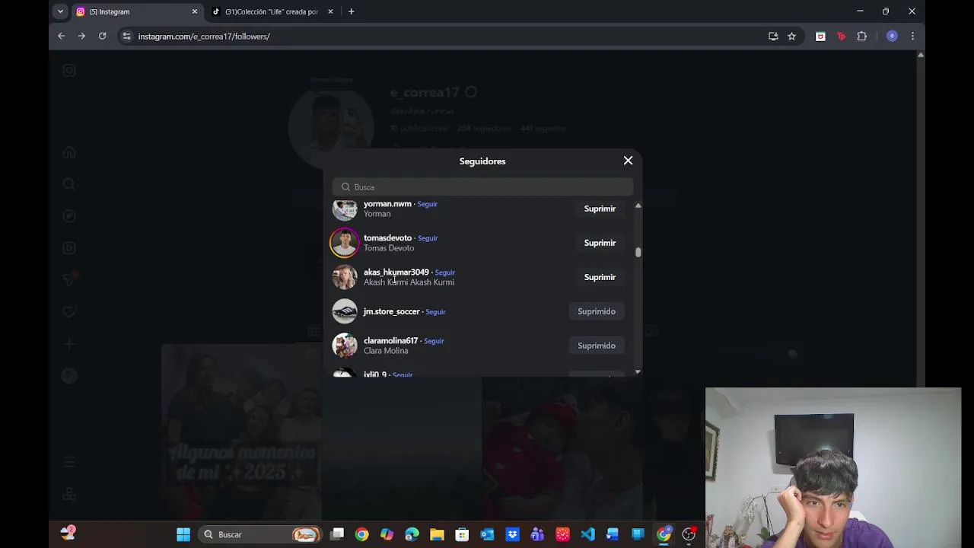Click Suprimido button for claramolina617

click(x=597, y=346)
